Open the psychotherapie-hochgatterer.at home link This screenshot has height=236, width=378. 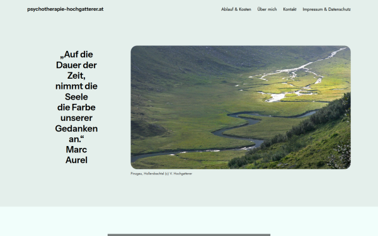pyautogui.click(x=66, y=9)
